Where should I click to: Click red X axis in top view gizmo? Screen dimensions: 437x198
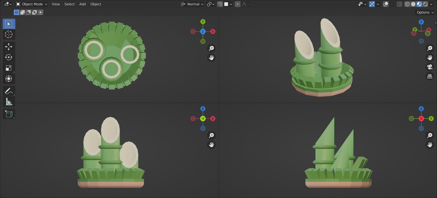213,31
